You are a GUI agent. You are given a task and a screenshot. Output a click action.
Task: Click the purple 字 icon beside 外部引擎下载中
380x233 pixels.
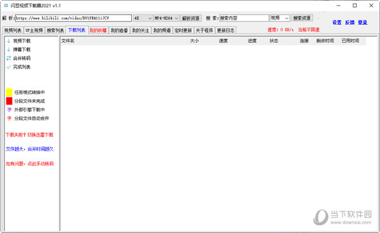click(x=9, y=110)
